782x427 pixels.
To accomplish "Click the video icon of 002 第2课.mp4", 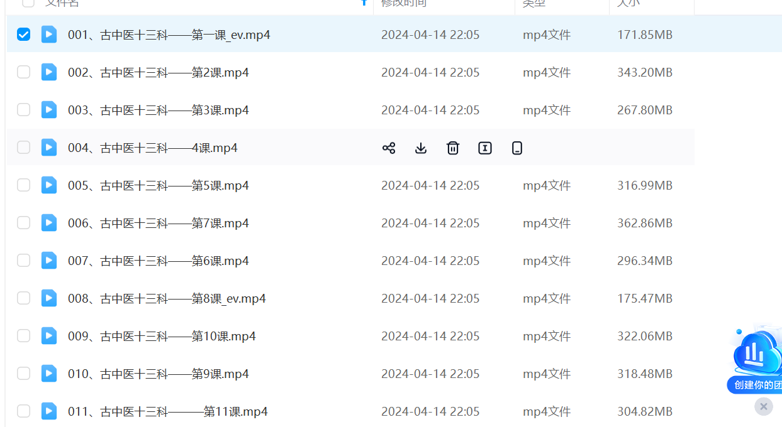I will coord(49,72).
